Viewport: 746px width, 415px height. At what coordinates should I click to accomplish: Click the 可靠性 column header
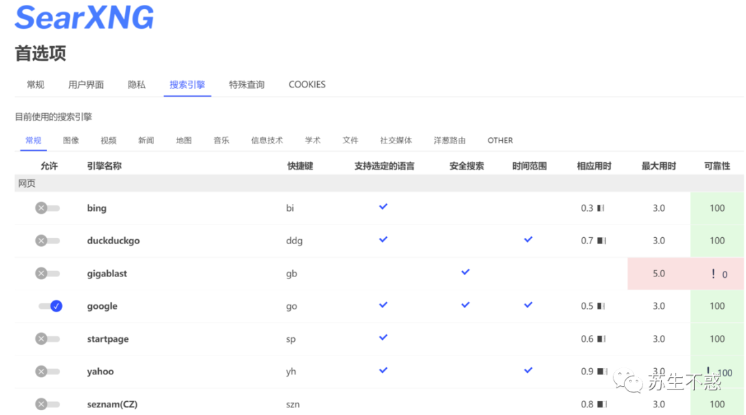[x=717, y=166]
